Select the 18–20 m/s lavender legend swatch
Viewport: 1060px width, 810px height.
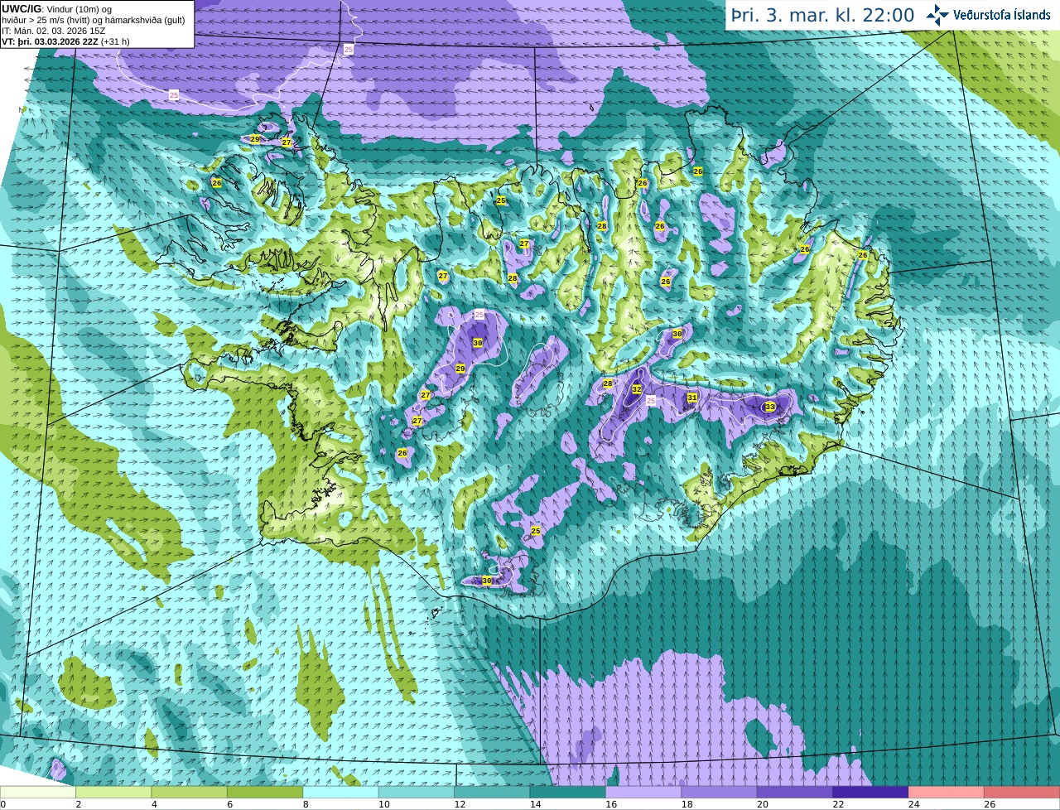[719, 792]
